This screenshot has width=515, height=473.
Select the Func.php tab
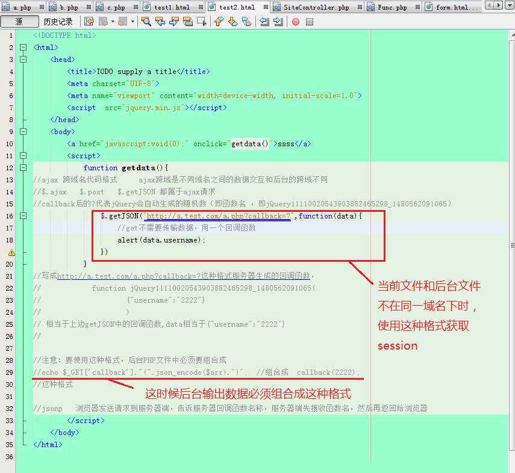pyautogui.click(x=392, y=7)
